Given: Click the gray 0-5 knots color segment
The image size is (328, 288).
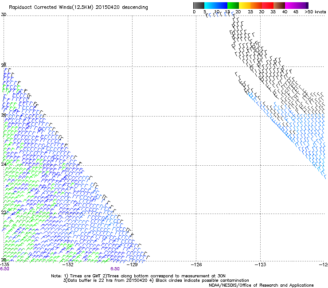Looking at the screenshot, I should point(199,5).
